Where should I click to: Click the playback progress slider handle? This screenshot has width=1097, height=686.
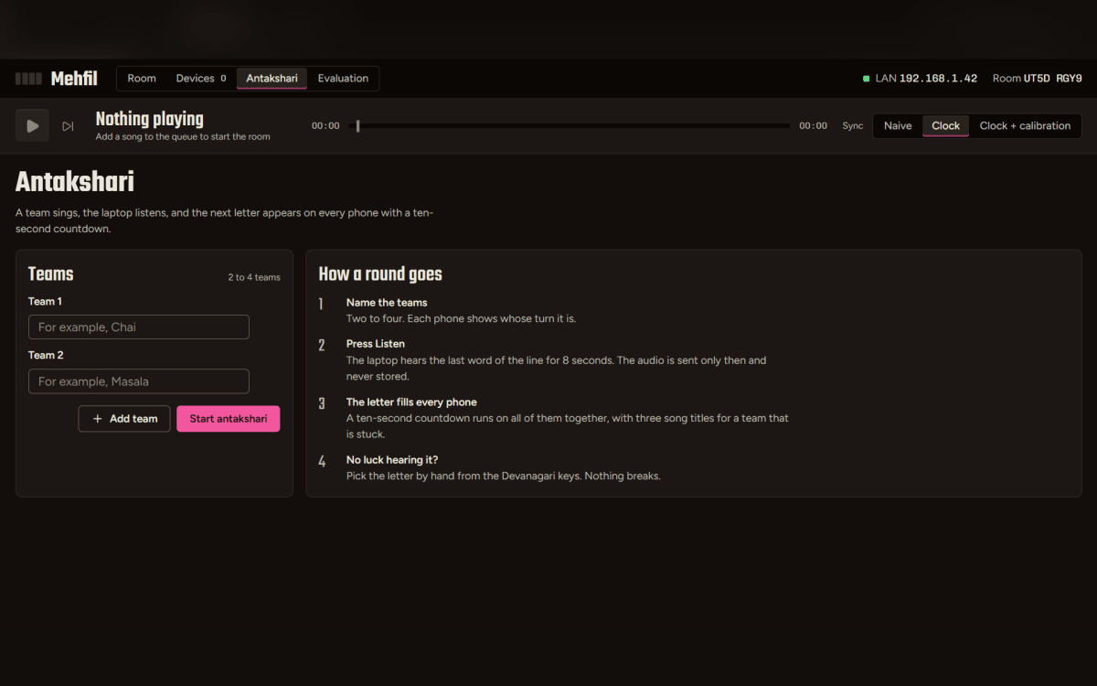(x=357, y=126)
